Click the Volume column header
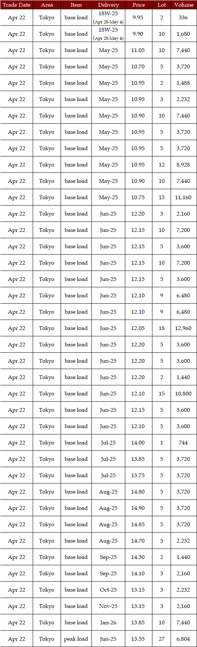Image resolution: width=197 pixels, height=647 pixels. [184, 5]
